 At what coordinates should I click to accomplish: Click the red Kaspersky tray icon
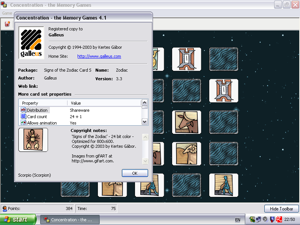tap(279, 219)
